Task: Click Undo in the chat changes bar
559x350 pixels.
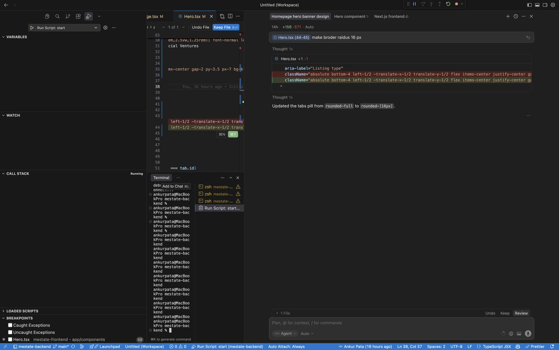Action: click(490, 313)
